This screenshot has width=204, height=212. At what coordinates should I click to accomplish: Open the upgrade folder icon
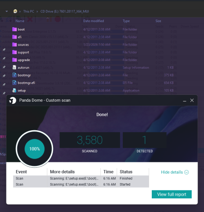pos(14,60)
